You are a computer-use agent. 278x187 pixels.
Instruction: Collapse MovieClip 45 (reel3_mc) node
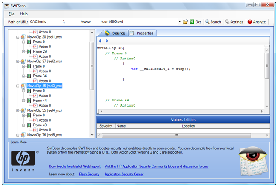pos(18,86)
